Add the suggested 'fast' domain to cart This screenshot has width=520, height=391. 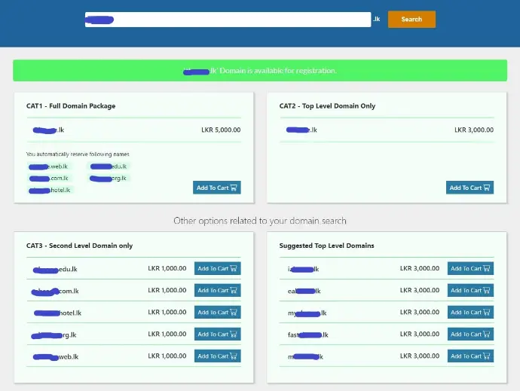tap(470, 334)
